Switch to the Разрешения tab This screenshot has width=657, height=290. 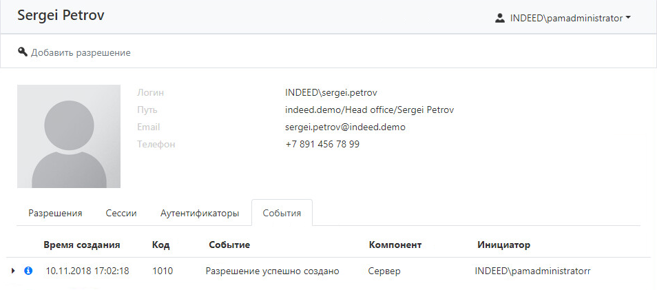coord(55,213)
